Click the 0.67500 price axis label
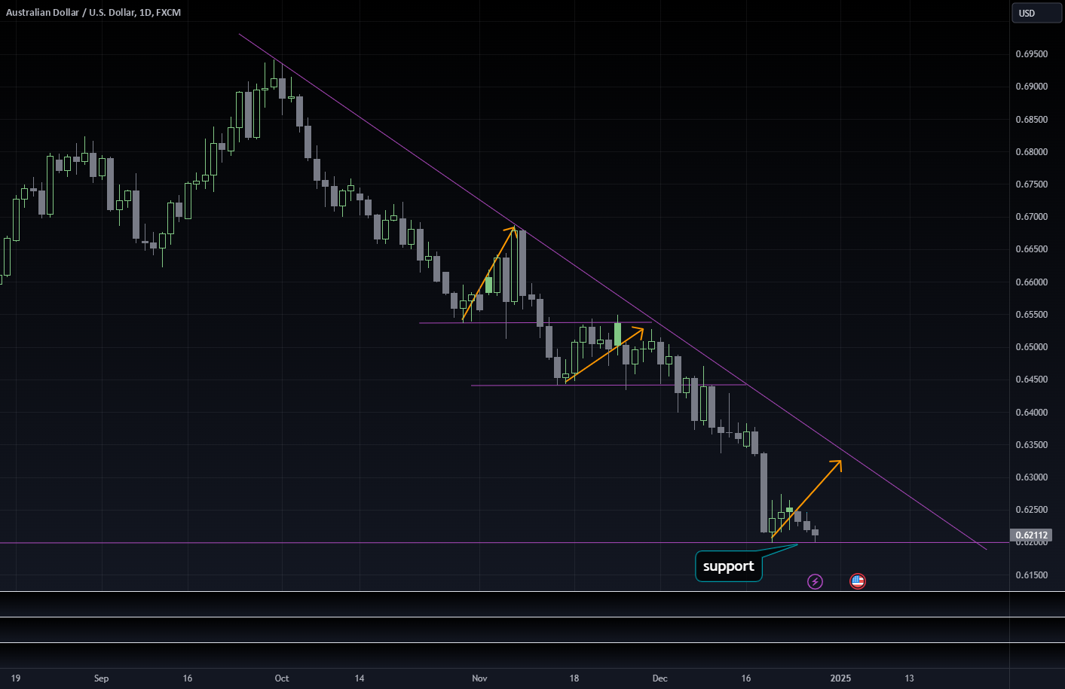The image size is (1065, 689). click(1031, 184)
